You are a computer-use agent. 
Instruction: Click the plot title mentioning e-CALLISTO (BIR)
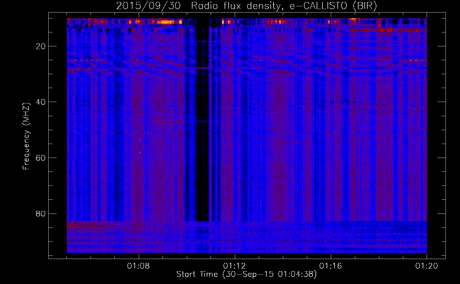246,6
